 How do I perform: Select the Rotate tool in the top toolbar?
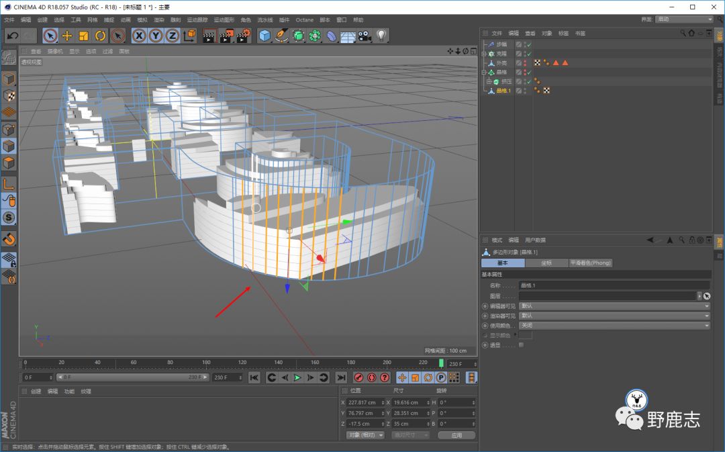click(x=101, y=36)
